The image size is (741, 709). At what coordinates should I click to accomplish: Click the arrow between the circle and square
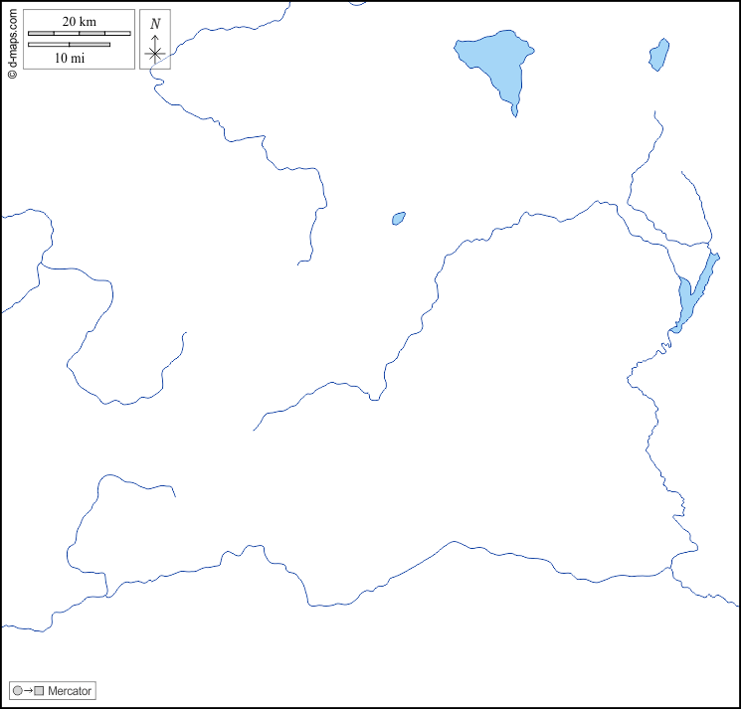(28, 691)
